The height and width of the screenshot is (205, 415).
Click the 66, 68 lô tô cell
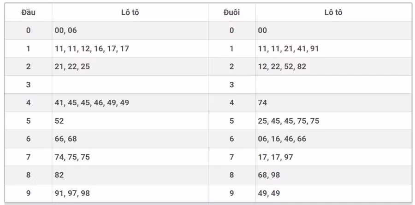(x=65, y=139)
